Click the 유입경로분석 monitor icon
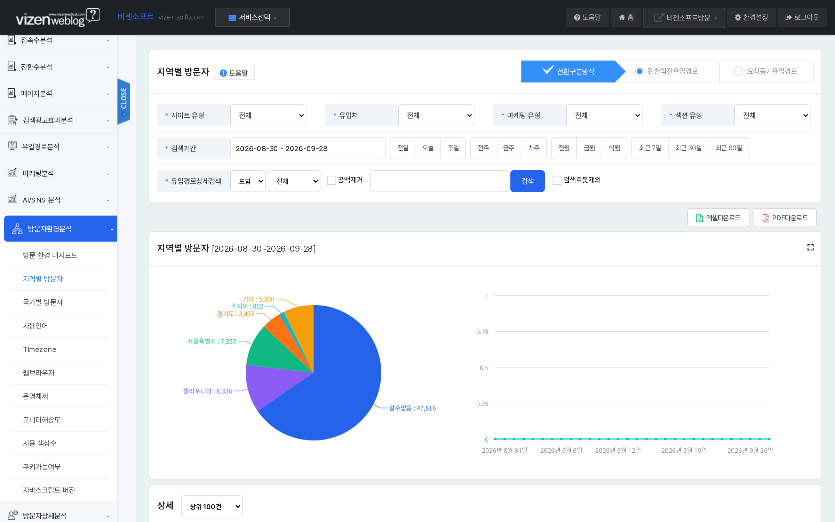The width and height of the screenshot is (835, 522). [12, 147]
